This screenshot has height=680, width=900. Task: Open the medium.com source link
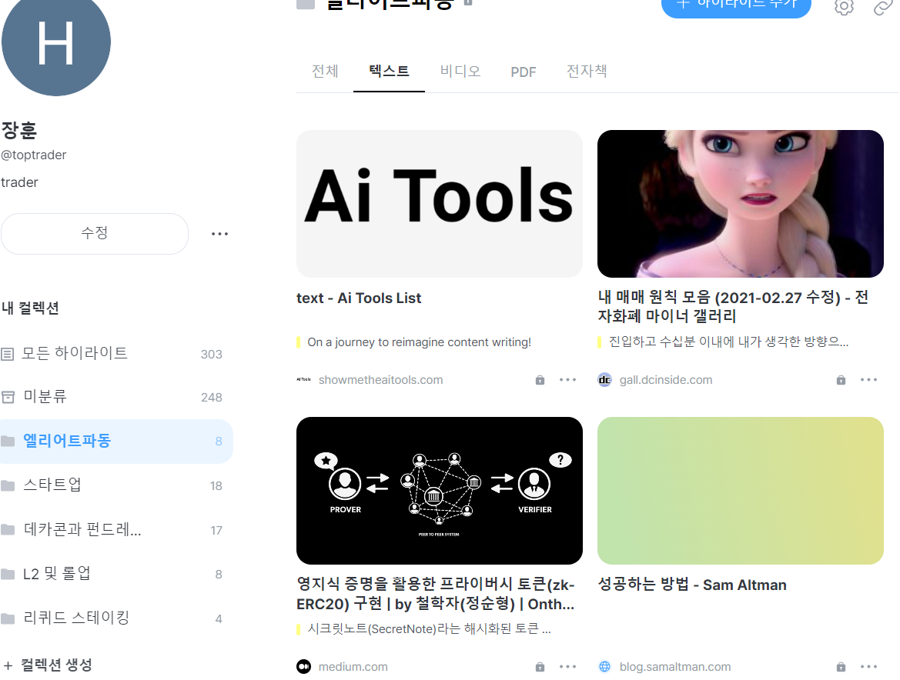pos(353,666)
